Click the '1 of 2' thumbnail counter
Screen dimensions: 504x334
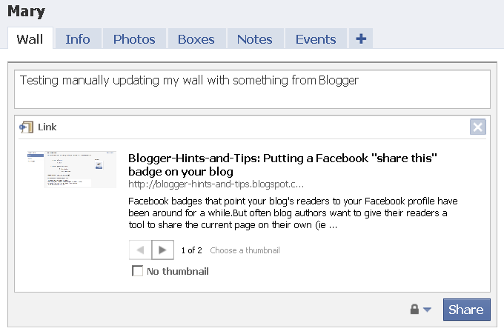191,250
